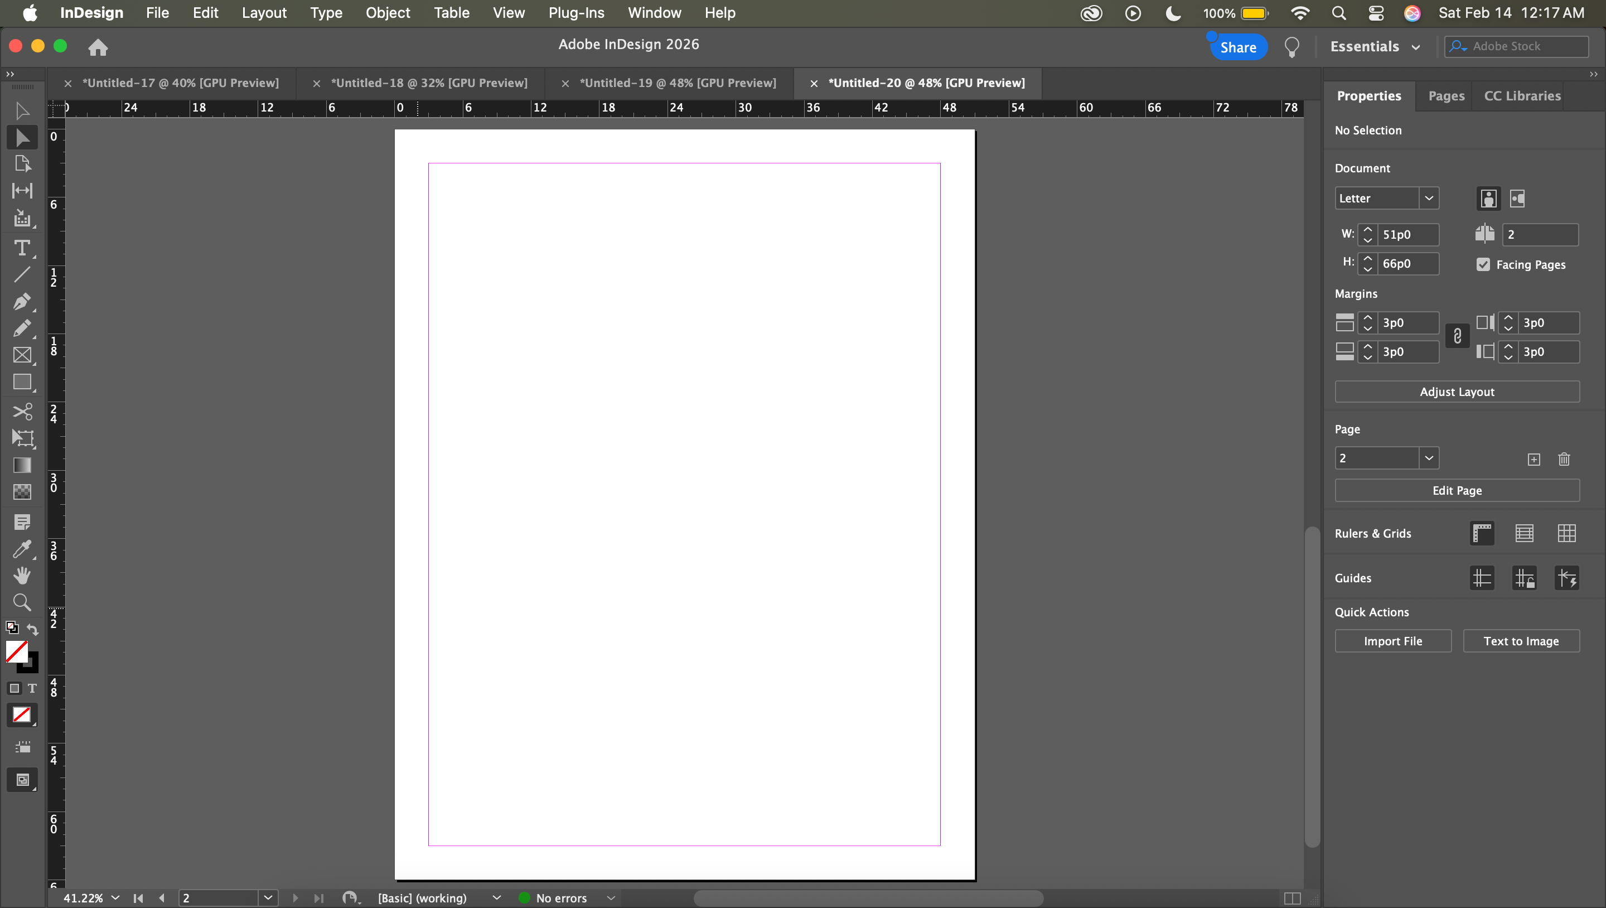This screenshot has width=1606, height=908.
Task: Select the Gap tool
Action: (x=22, y=191)
